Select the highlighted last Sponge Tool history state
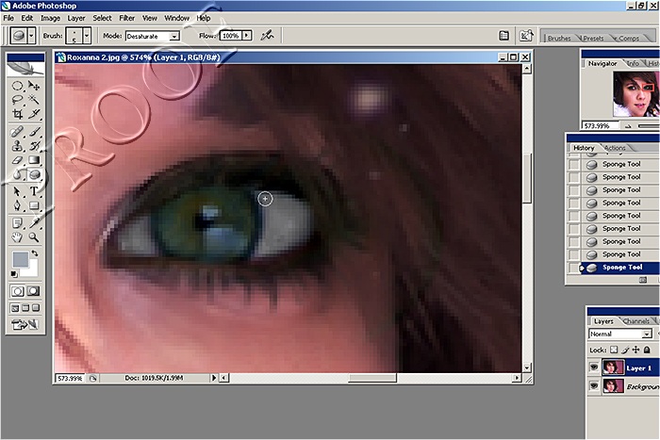Screen dimensions: 660x440 tap(619, 268)
